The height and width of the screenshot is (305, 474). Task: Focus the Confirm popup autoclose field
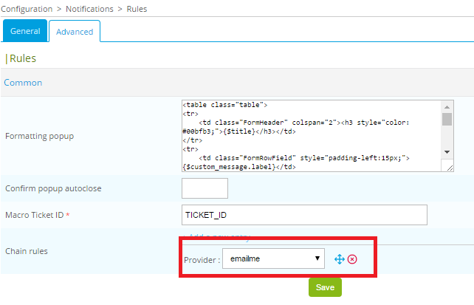[x=205, y=188]
